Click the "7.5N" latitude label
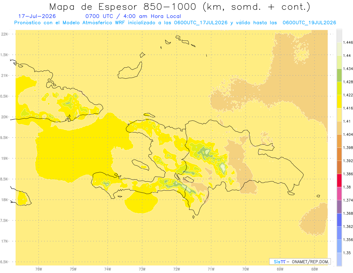353x273 pixels. [x=4, y=221]
